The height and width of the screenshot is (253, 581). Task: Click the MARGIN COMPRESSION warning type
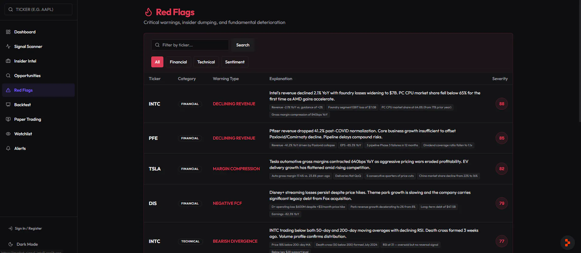point(236,169)
